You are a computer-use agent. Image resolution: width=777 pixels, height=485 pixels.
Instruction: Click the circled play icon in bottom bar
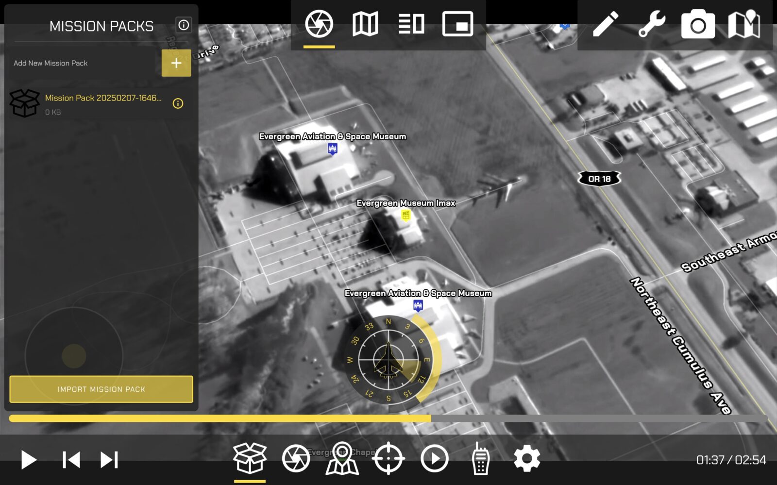point(434,458)
